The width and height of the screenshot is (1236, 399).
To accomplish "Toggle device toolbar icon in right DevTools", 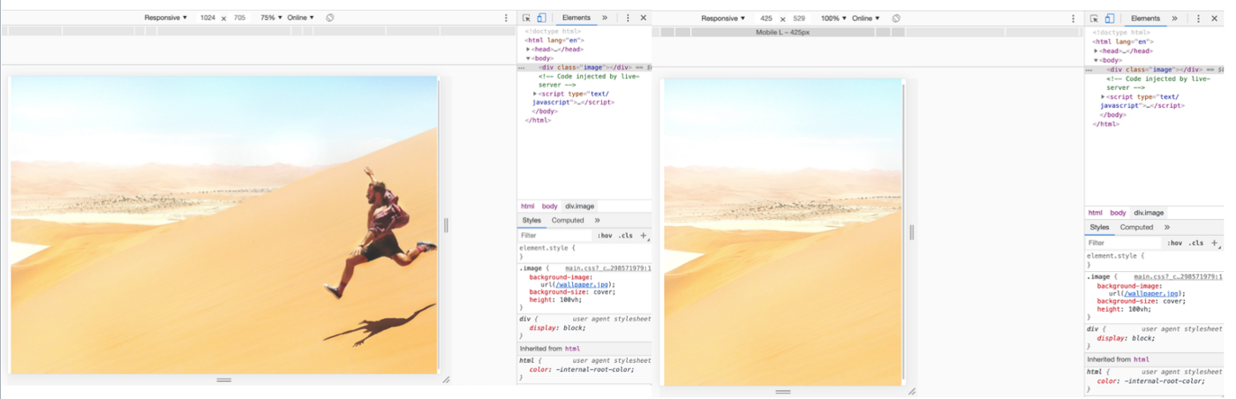I will pos(1110,19).
